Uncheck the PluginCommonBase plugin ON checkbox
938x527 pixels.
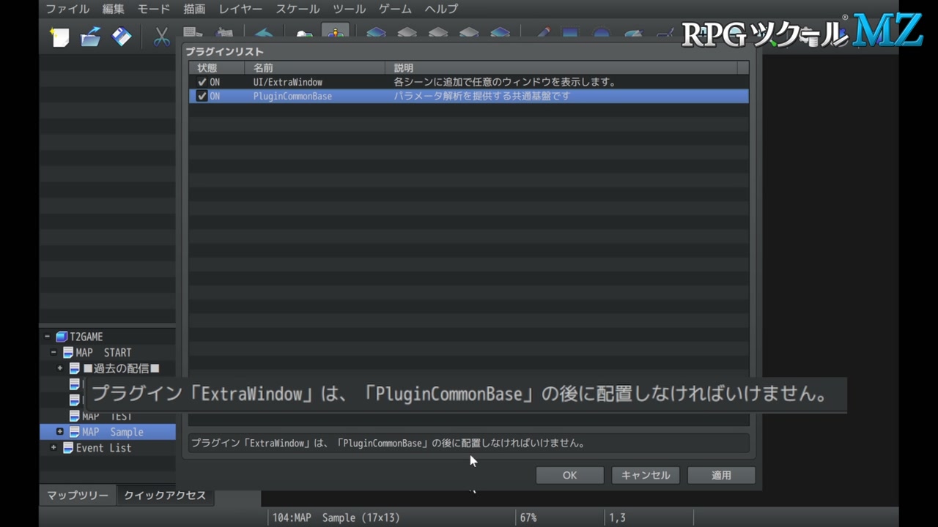[202, 96]
